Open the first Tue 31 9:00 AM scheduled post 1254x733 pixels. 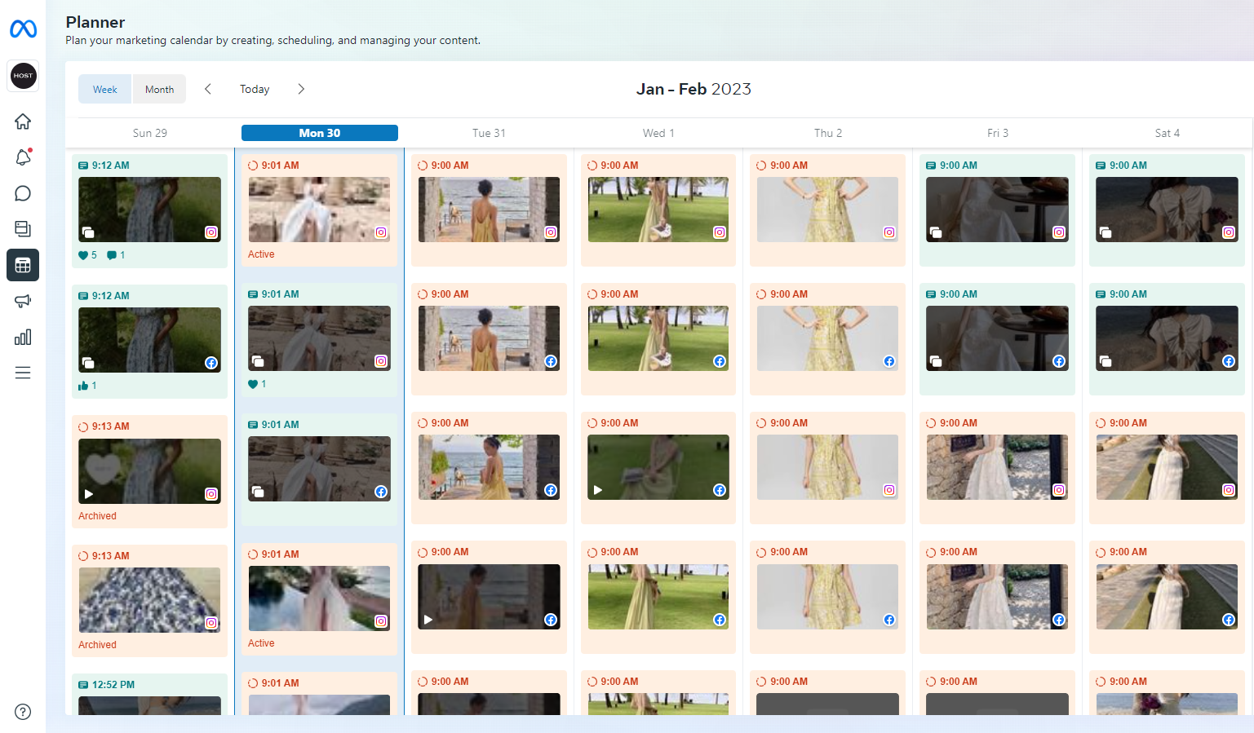coord(489,210)
